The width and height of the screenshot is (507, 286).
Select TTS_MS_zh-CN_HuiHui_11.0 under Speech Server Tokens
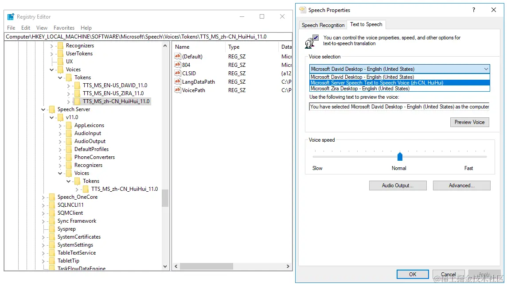coord(125,189)
